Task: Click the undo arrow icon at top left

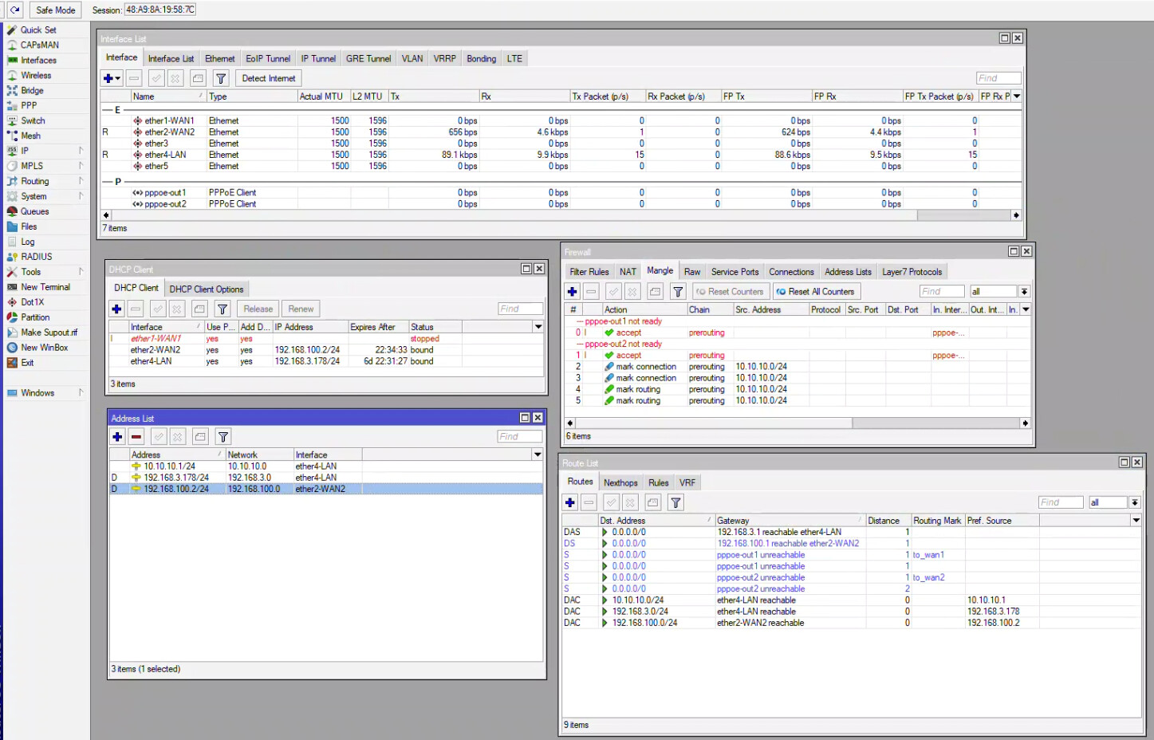Action: click(x=14, y=10)
